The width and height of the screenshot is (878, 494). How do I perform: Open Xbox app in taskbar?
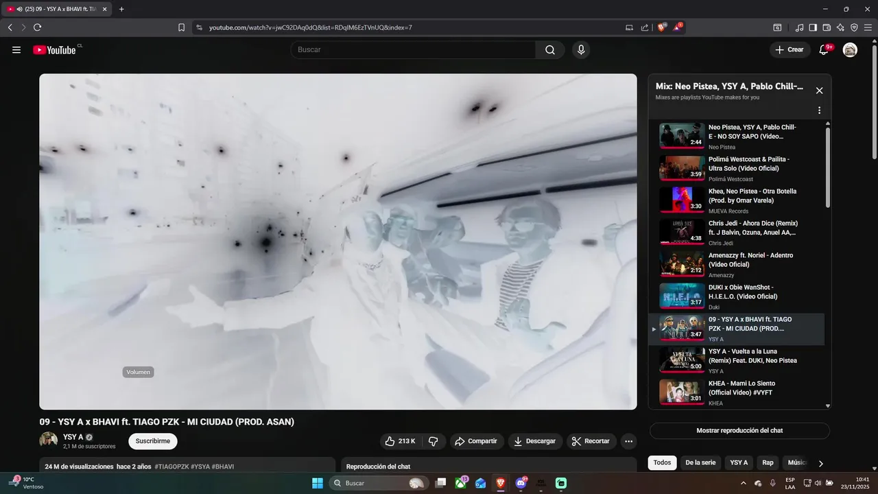click(461, 483)
